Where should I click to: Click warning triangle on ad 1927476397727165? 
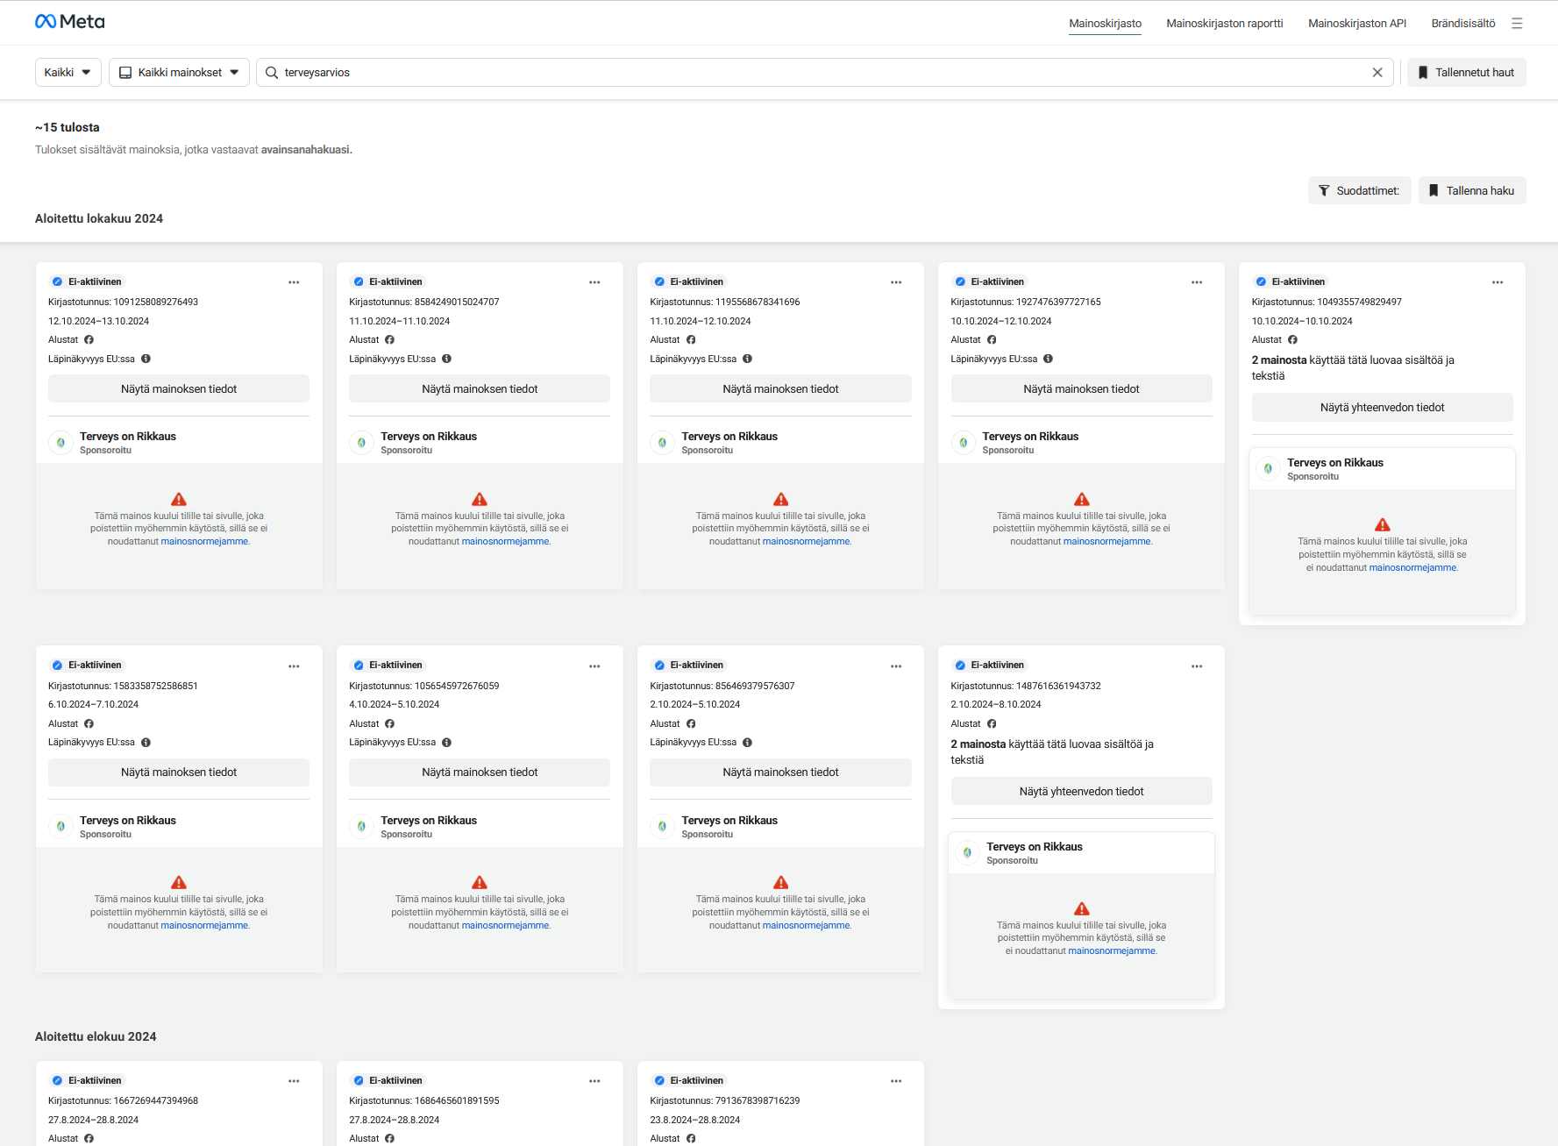pyautogui.click(x=1082, y=499)
